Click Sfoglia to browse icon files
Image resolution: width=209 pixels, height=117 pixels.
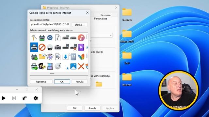[x=80, y=25]
